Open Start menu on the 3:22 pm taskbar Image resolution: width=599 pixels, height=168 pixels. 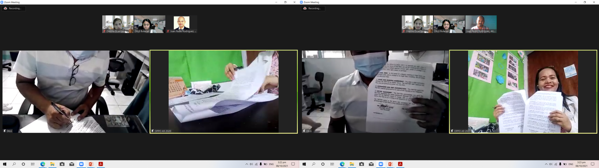(4, 164)
